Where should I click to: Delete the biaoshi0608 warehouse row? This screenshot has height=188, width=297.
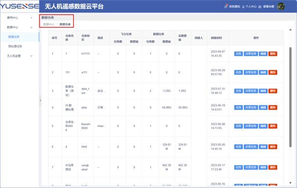point(273,126)
